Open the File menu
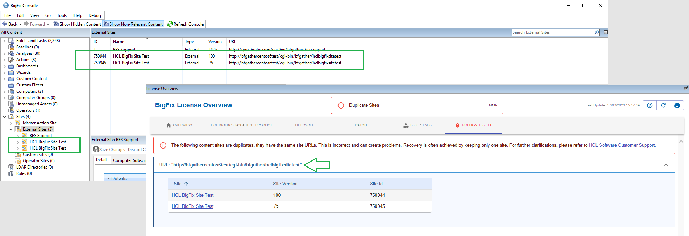This screenshot has height=236, width=689. click(x=7, y=15)
